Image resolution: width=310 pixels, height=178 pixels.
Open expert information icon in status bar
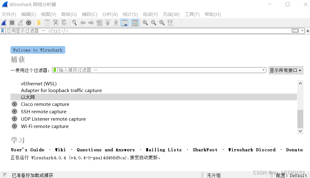(x=4, y=175)
